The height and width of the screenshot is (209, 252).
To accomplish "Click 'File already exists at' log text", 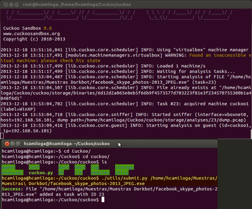I will pyautogui.click(x=186, y=88).
